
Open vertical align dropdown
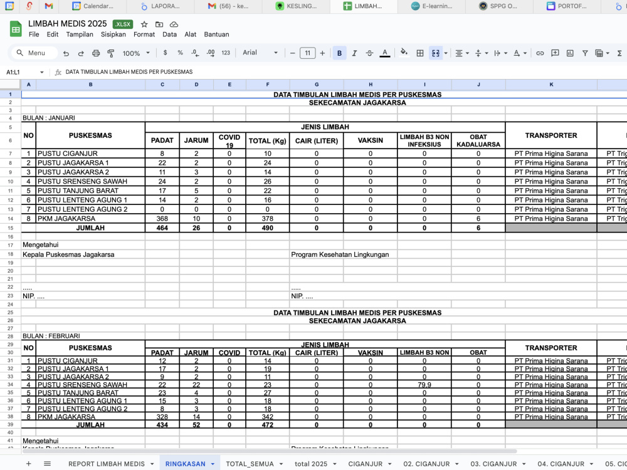click(x=481, y=53)
